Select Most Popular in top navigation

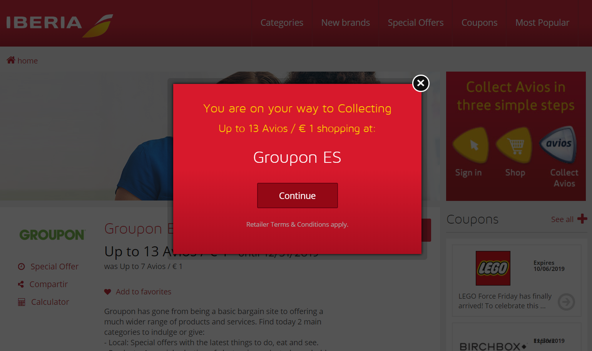tap(542, 23)
